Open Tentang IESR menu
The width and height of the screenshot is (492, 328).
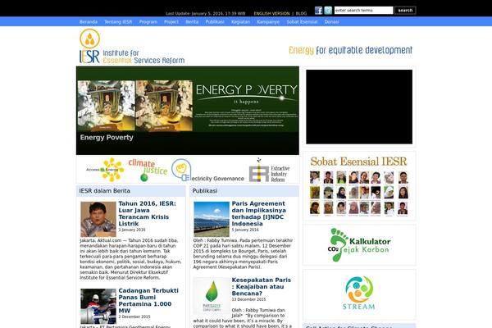[x=118, y=21]
